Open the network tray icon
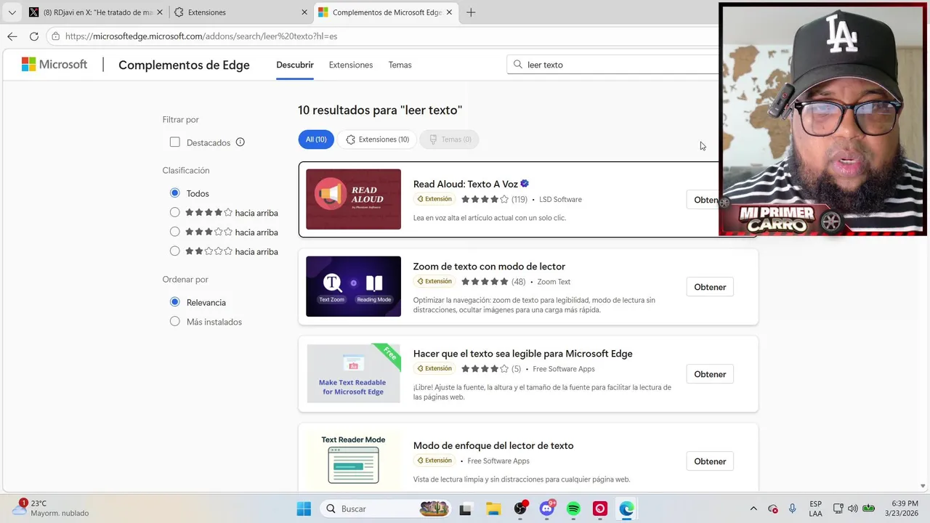 click(x=838, y=508)
